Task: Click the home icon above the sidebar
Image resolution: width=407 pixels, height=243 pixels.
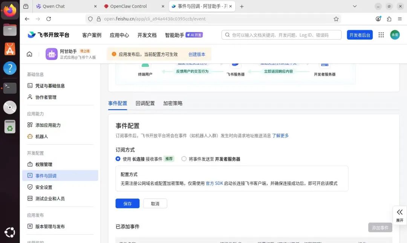Action: (x=29, y=54)
